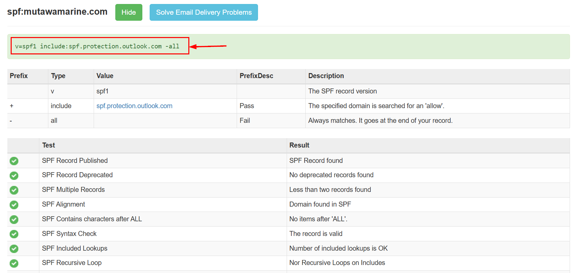Click the SPF record text in the green box
The image size is (575, 273).
pyautogui.click(x=97, y=46)
